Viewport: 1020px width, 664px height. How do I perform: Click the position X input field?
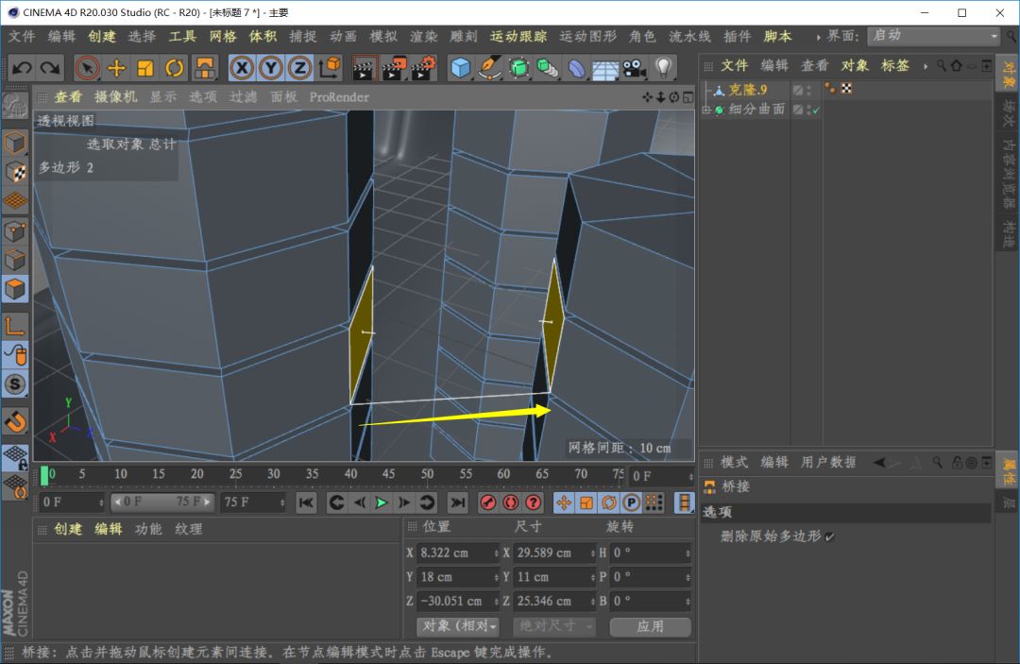455,553
